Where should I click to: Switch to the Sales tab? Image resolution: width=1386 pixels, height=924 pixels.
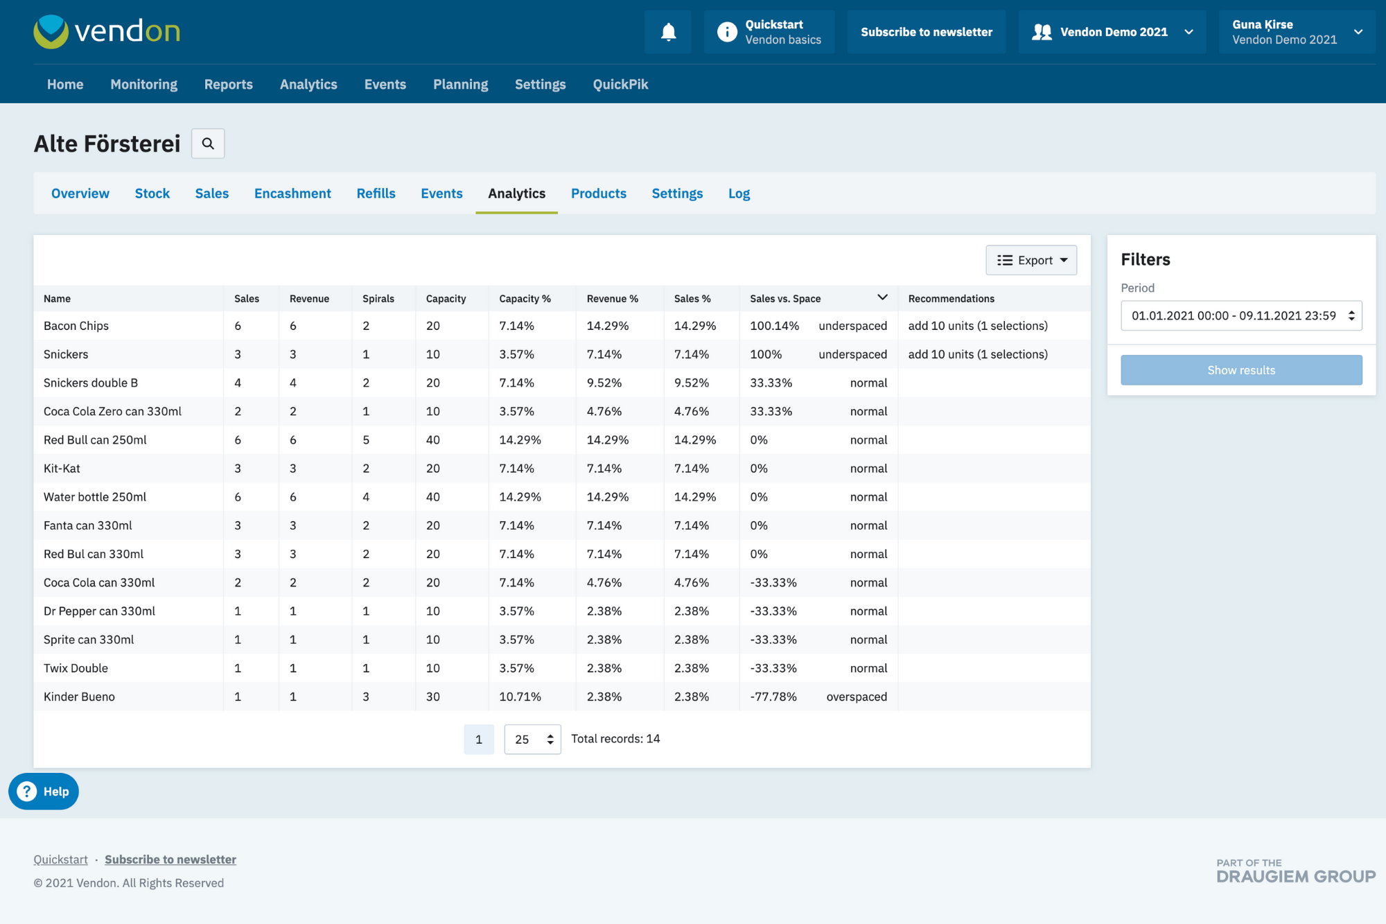click(x=212, y=193)
